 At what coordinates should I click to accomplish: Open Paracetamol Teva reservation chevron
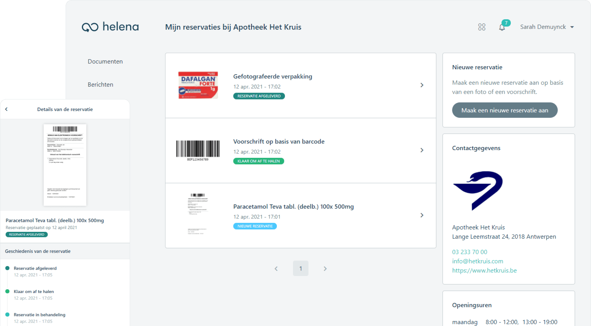tap(422, 215)
